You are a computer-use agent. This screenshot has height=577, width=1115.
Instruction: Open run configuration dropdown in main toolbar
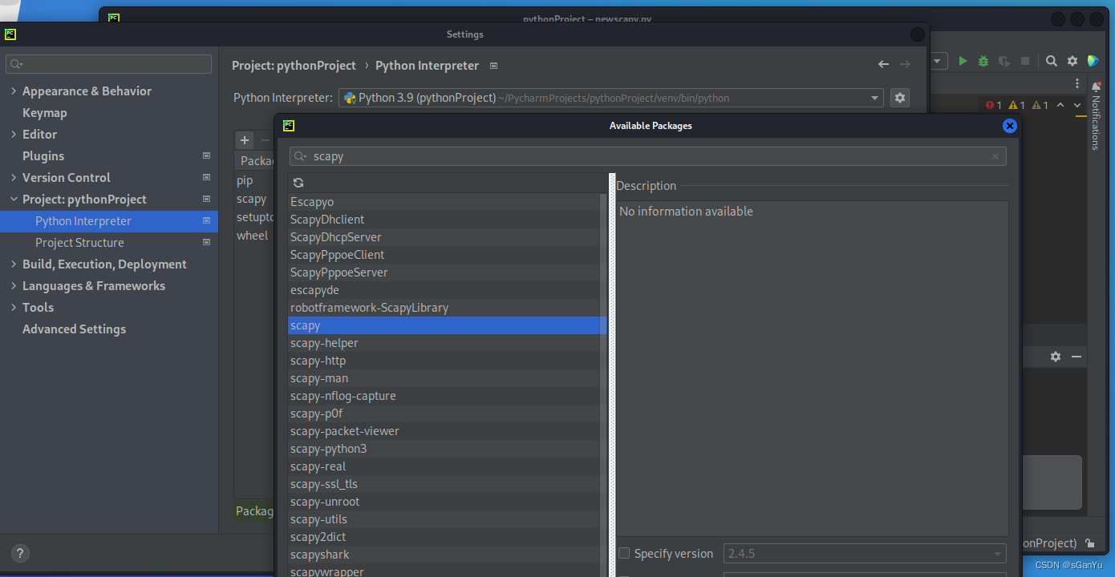(x=939, y=61)
